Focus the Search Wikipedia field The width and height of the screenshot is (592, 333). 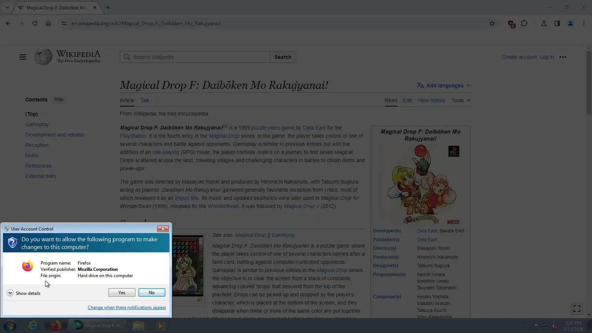[195, 57]
